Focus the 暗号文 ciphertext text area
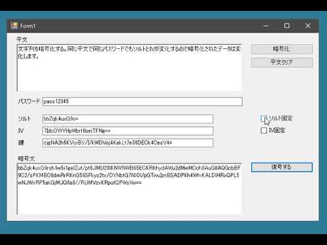327x245 pixels. [x=129, y=189]
